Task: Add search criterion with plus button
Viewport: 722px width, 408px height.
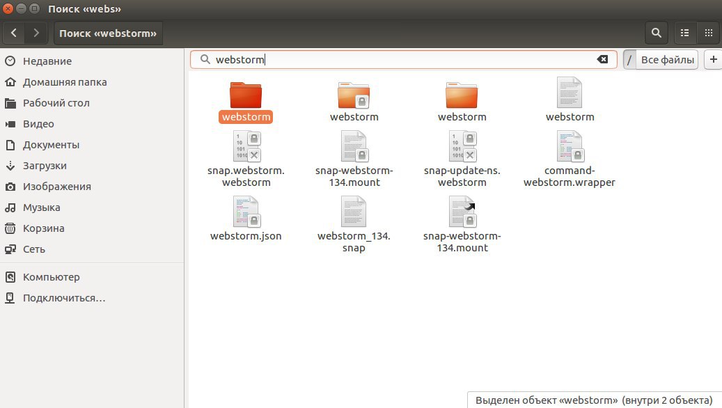Action: point(713,60)
